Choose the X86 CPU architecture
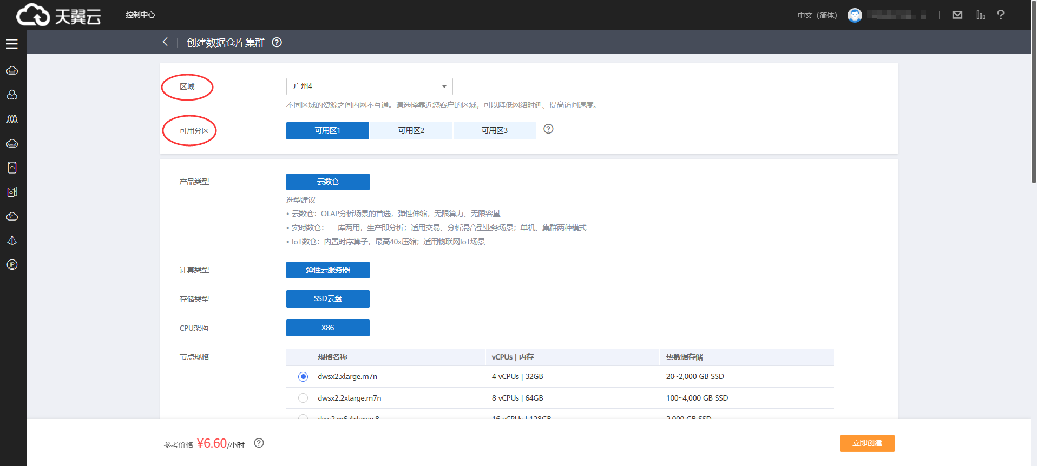1037x466 pixels. coord(328,328)
